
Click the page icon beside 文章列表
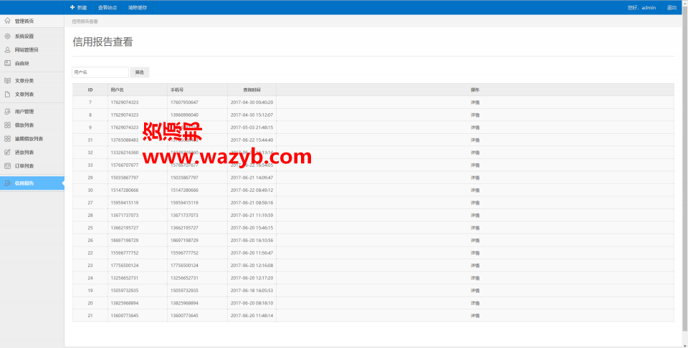tap(7, 95)
